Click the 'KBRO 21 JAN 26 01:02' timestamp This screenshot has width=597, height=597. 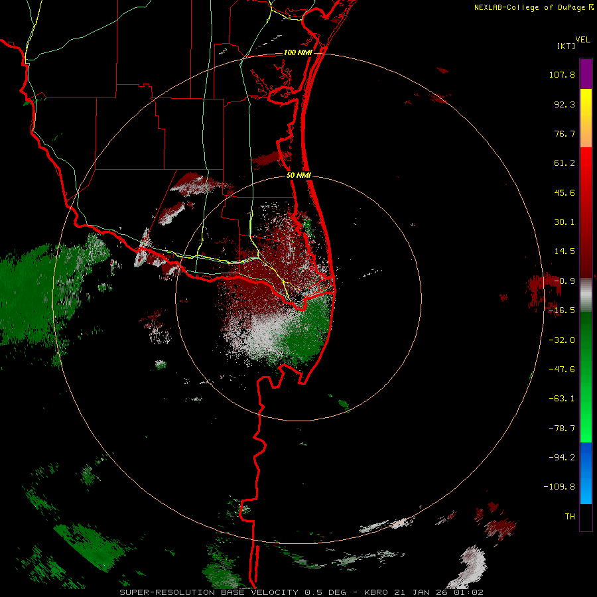(x=424, y=592)
